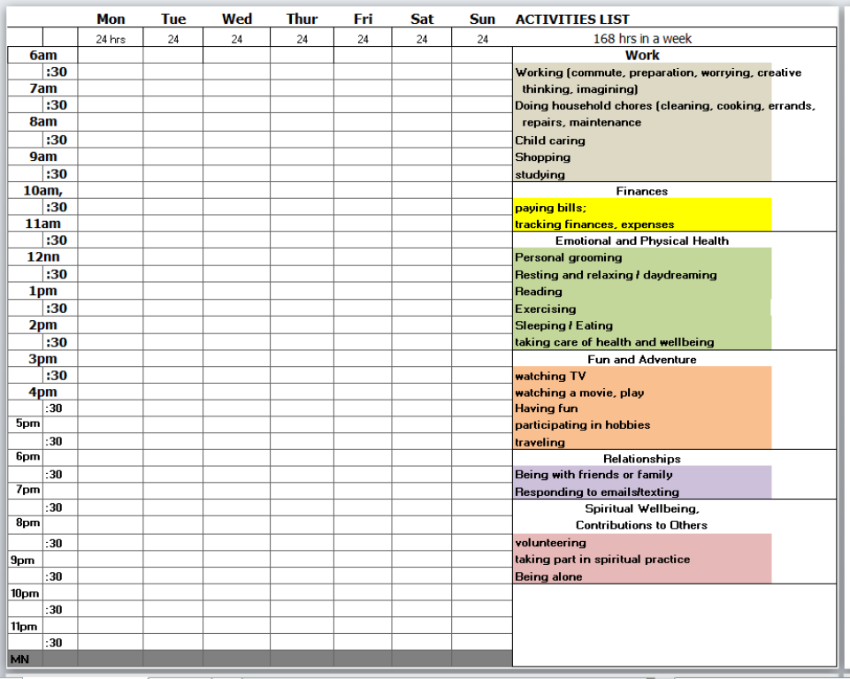The image size is (850, 679).
Task: Click the 'Being alone' activity cell
Action: click(x=548, y=576)
